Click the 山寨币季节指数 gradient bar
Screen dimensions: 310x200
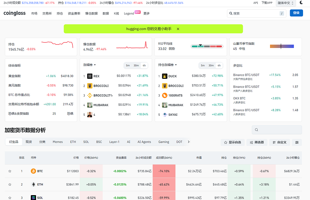(x=282, y=46)
